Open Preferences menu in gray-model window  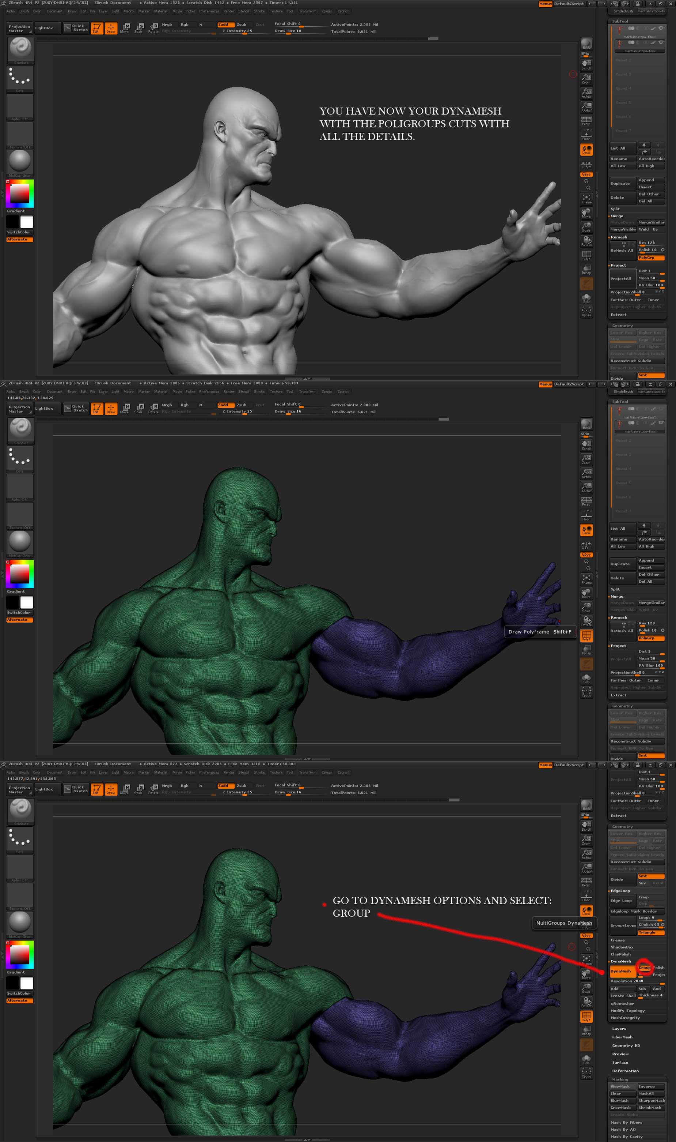coord(209,11)
